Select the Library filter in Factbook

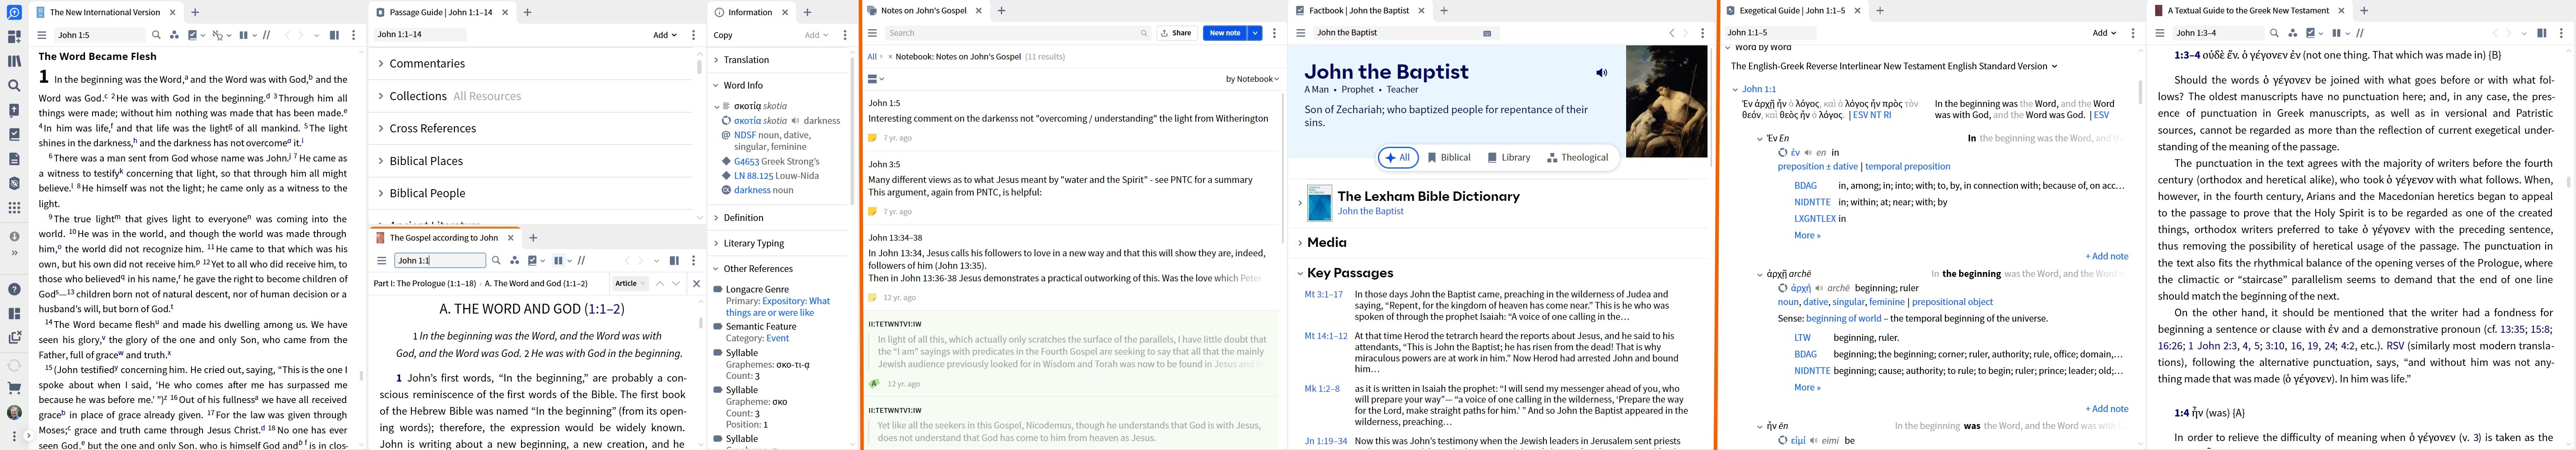[1509, 158]
